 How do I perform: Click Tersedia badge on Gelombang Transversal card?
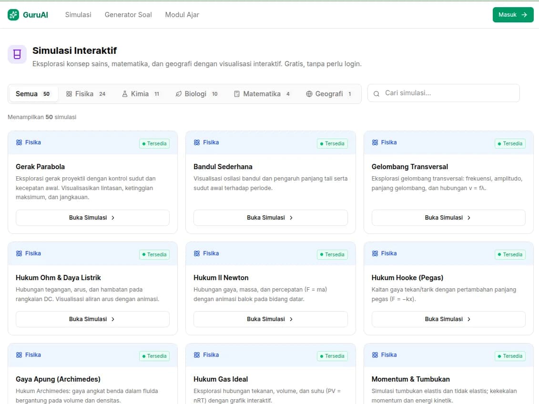point(510,143)
